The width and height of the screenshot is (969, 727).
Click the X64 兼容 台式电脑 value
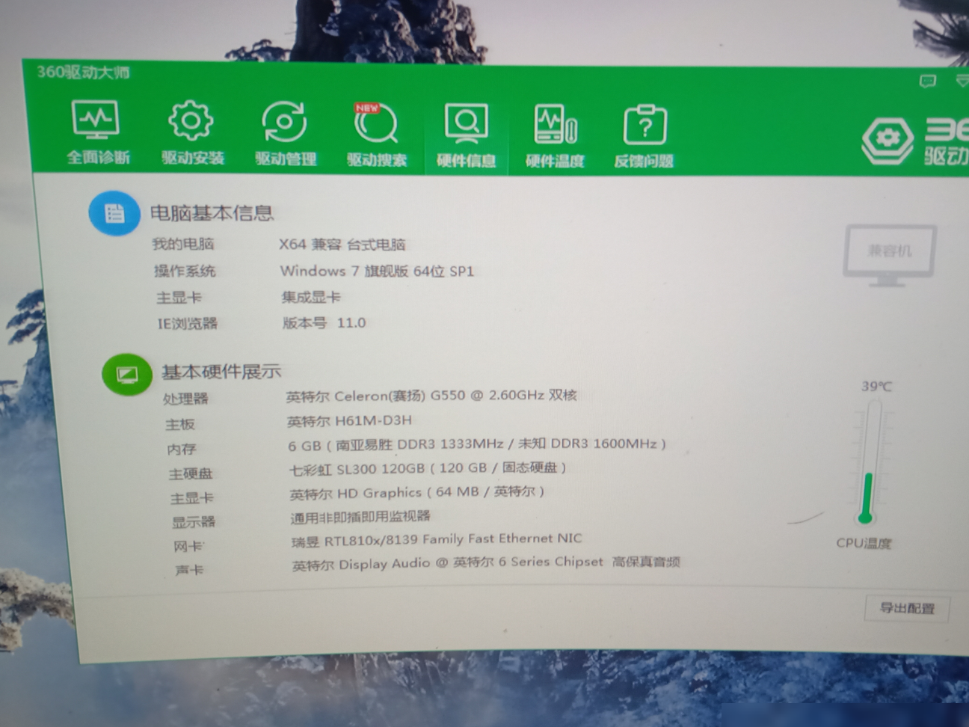(342, 245)
